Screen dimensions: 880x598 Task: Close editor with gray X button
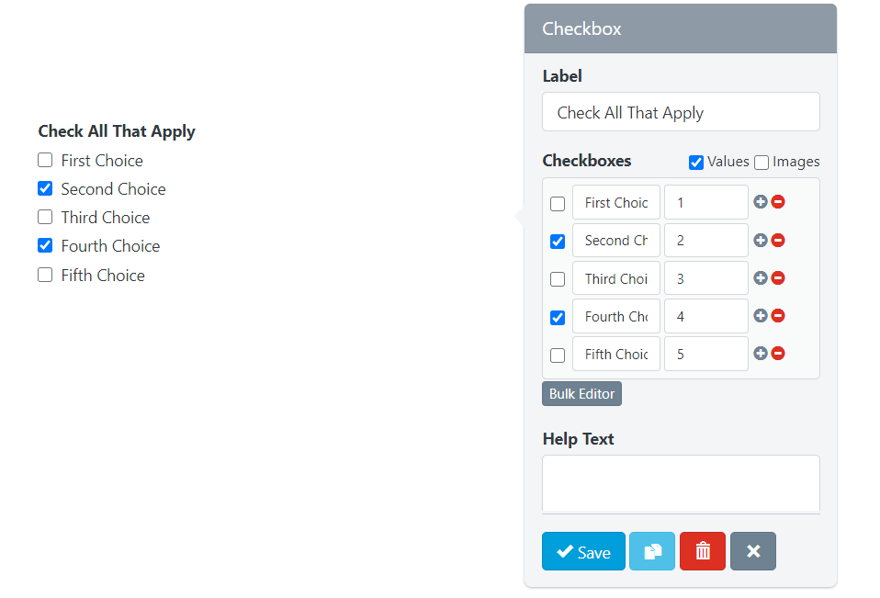pyautogui.click(x=753, y=551)
